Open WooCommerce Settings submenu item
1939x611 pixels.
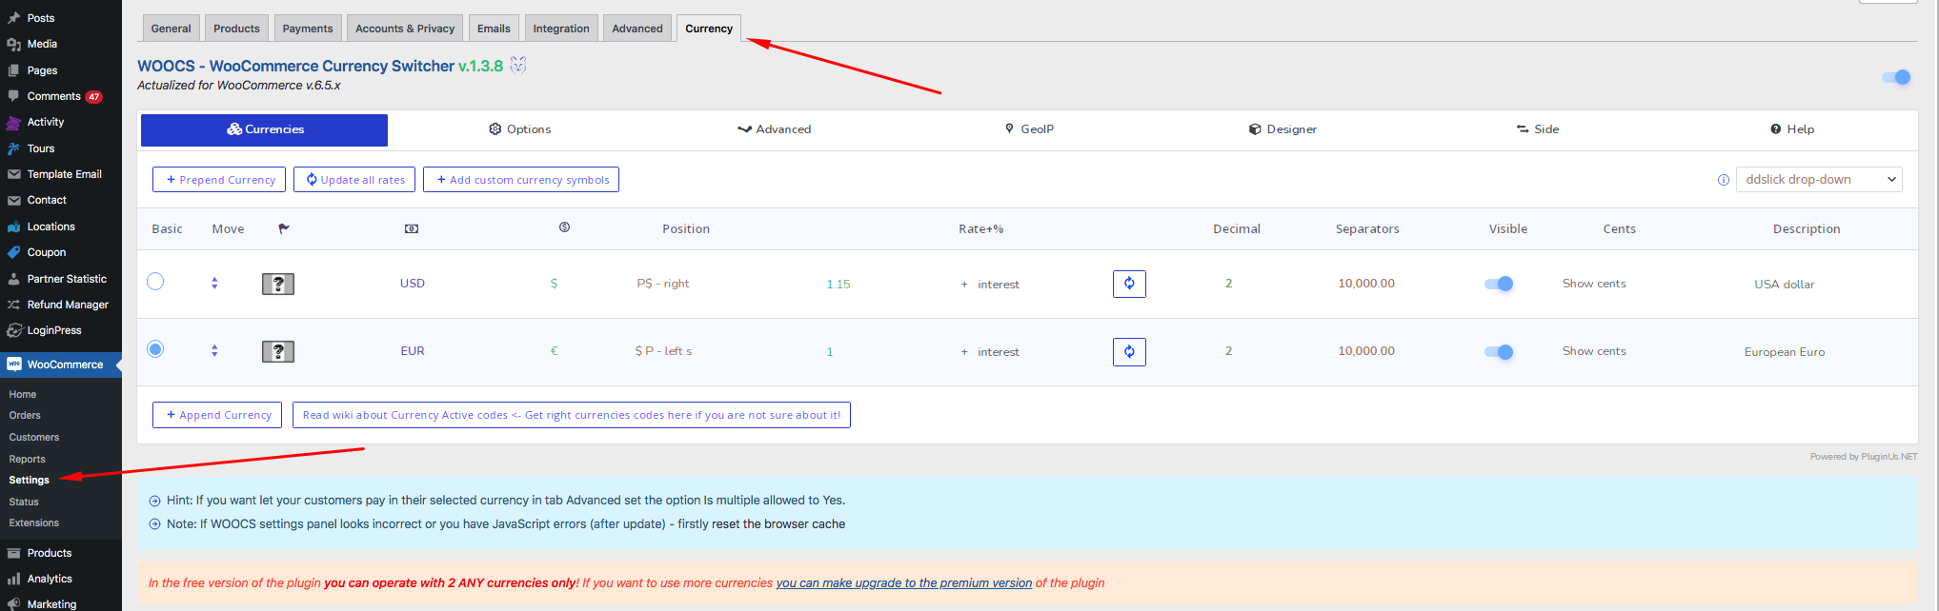(30, 481)
